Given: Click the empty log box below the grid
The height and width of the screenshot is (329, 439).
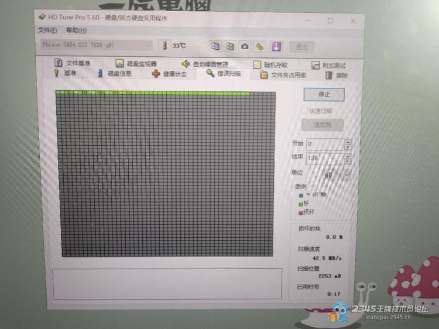Looking at the screenshot, I should tap(167, 284).
